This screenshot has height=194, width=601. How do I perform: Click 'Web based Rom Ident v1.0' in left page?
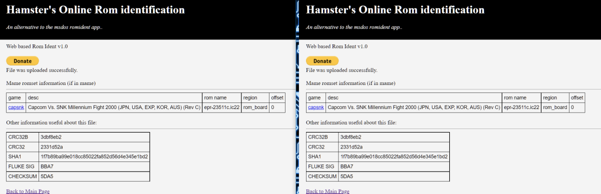pos(37,46)
